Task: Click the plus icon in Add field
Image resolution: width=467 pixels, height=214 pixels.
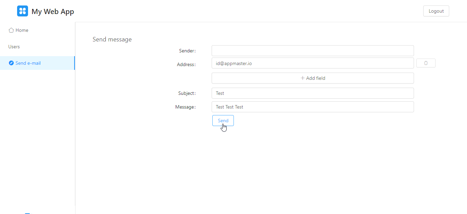Action: coord(303,78)
